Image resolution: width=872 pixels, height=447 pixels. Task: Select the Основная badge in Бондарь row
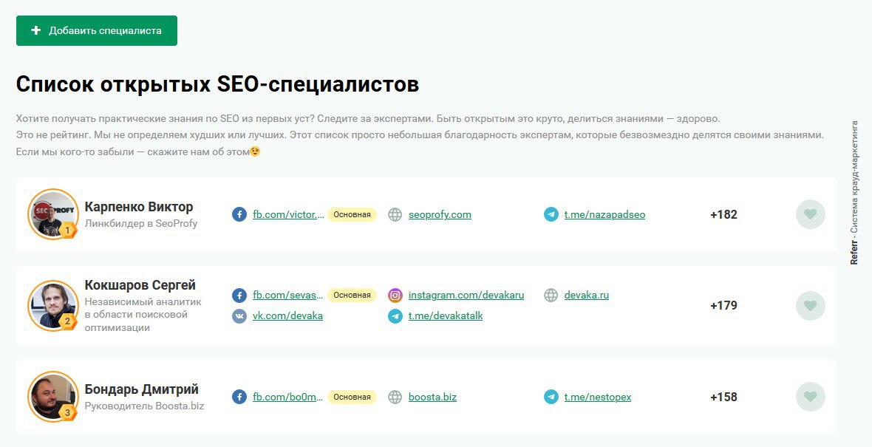[352, 397]
